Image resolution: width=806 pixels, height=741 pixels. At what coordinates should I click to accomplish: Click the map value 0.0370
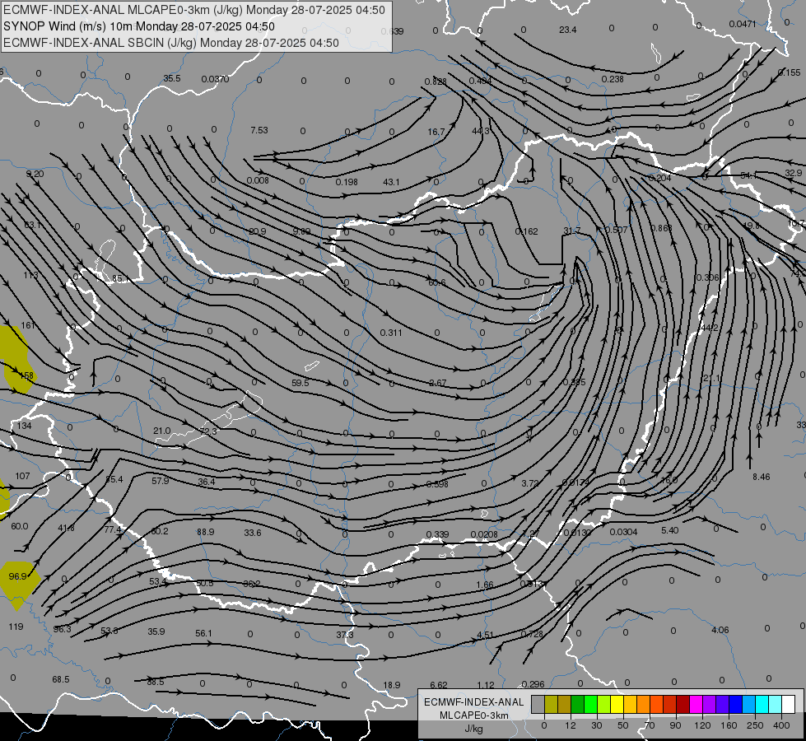pos(215,79)
